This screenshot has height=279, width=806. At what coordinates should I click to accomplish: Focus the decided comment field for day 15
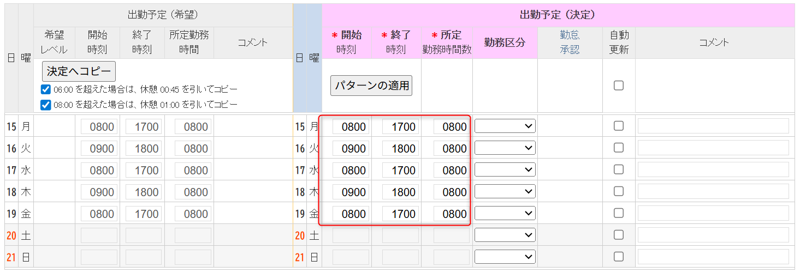click(713, 126)
